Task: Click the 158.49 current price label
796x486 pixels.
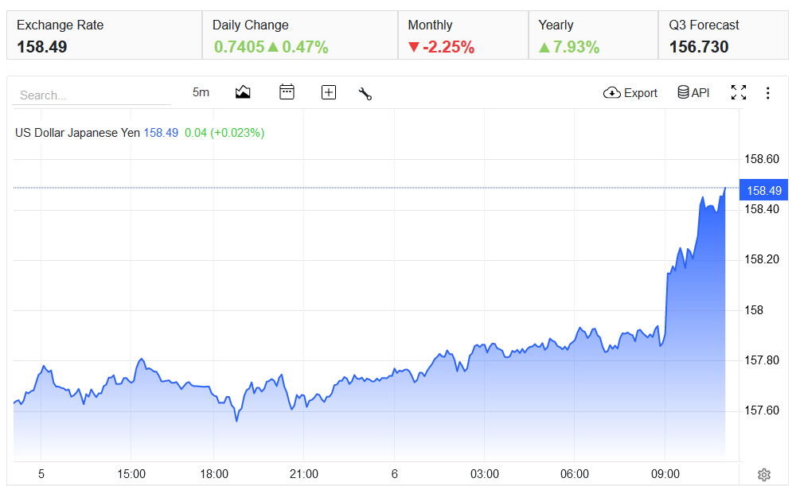Action: coord(763,190)
